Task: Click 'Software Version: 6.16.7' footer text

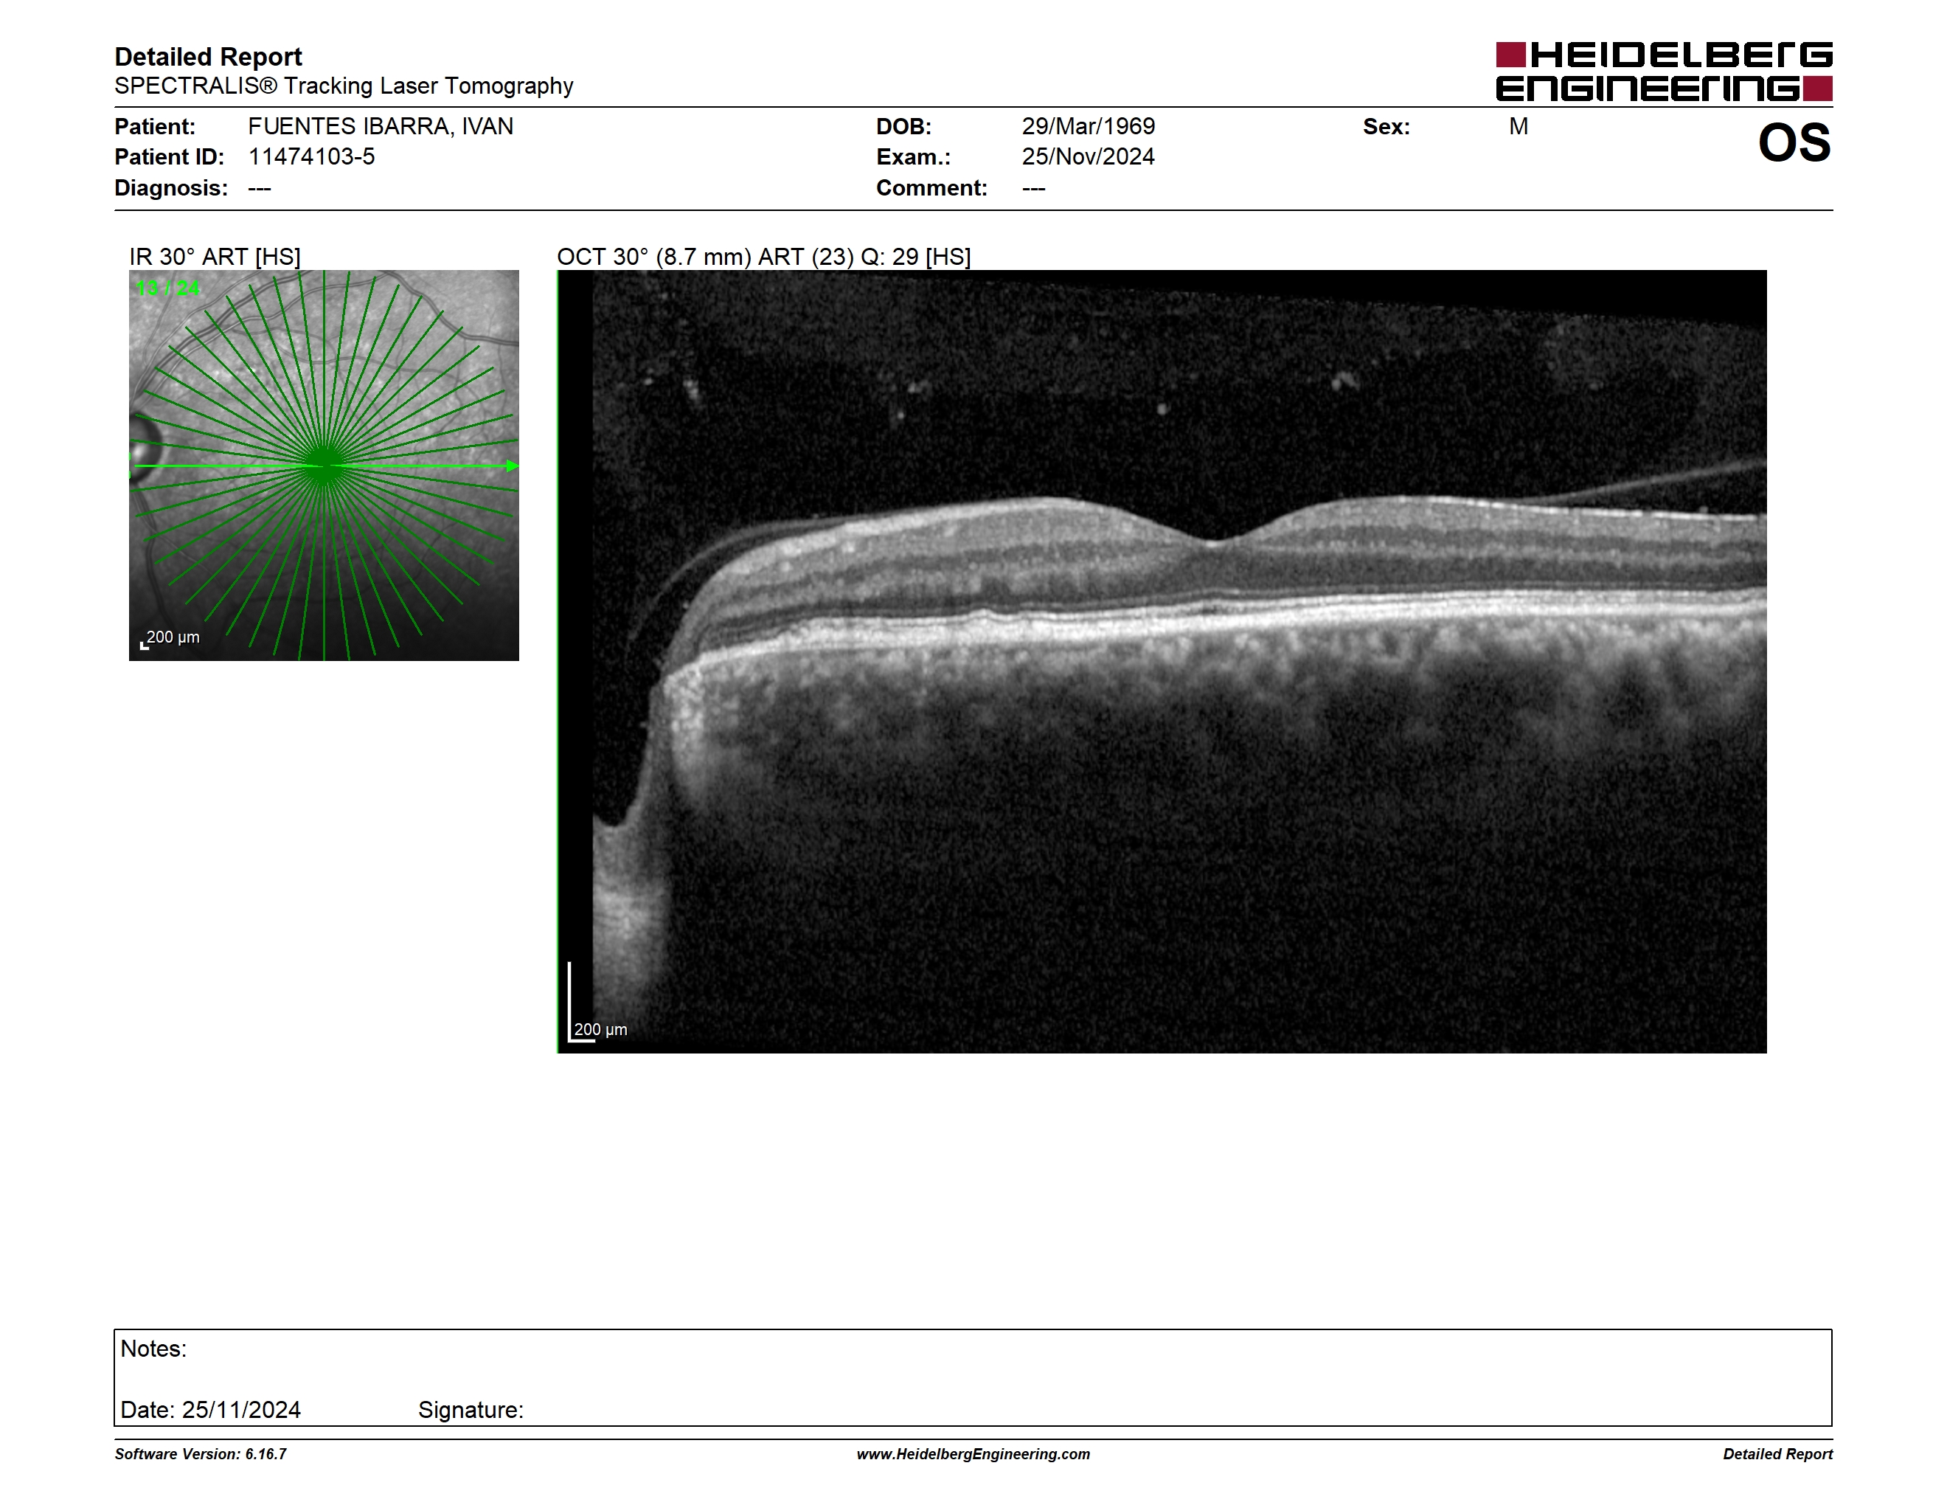Action: coord(201,1454)
